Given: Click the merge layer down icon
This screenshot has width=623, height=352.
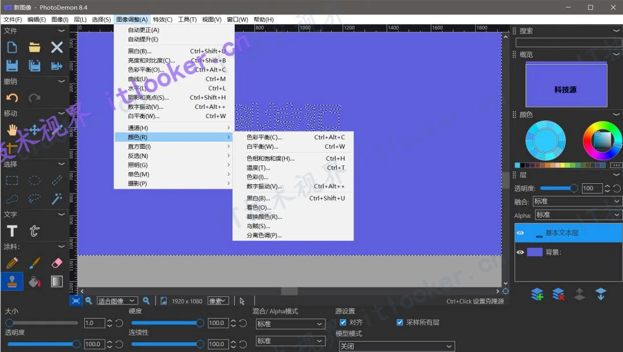Looking at the screenshot, I should click(x=601, y=294).
